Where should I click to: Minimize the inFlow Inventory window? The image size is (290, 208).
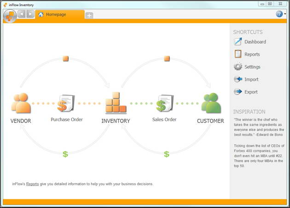coord(262,4)
